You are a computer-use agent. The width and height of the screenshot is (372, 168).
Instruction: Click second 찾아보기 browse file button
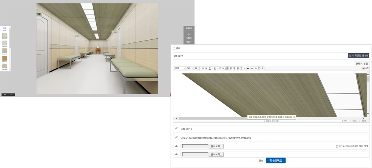click(216, 154)
